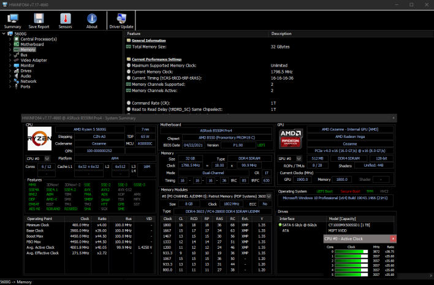The height and width of the screenshot is (285, 434).
Task: Close the CPU #0 Active Clock window
Action: [393, 237]
